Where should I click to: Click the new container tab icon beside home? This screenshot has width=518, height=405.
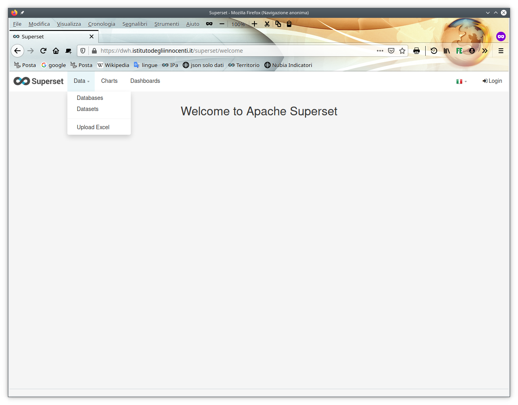tap(69, 51)
